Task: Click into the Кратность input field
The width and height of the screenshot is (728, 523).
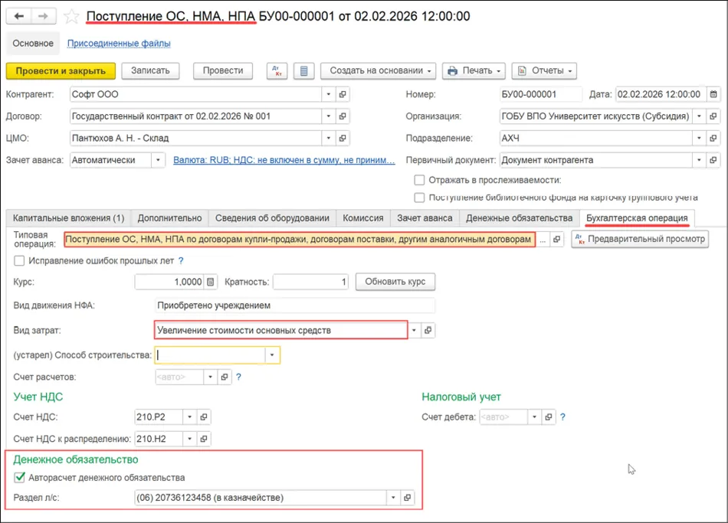Action: pyautogui.click(x=310, y=282)
